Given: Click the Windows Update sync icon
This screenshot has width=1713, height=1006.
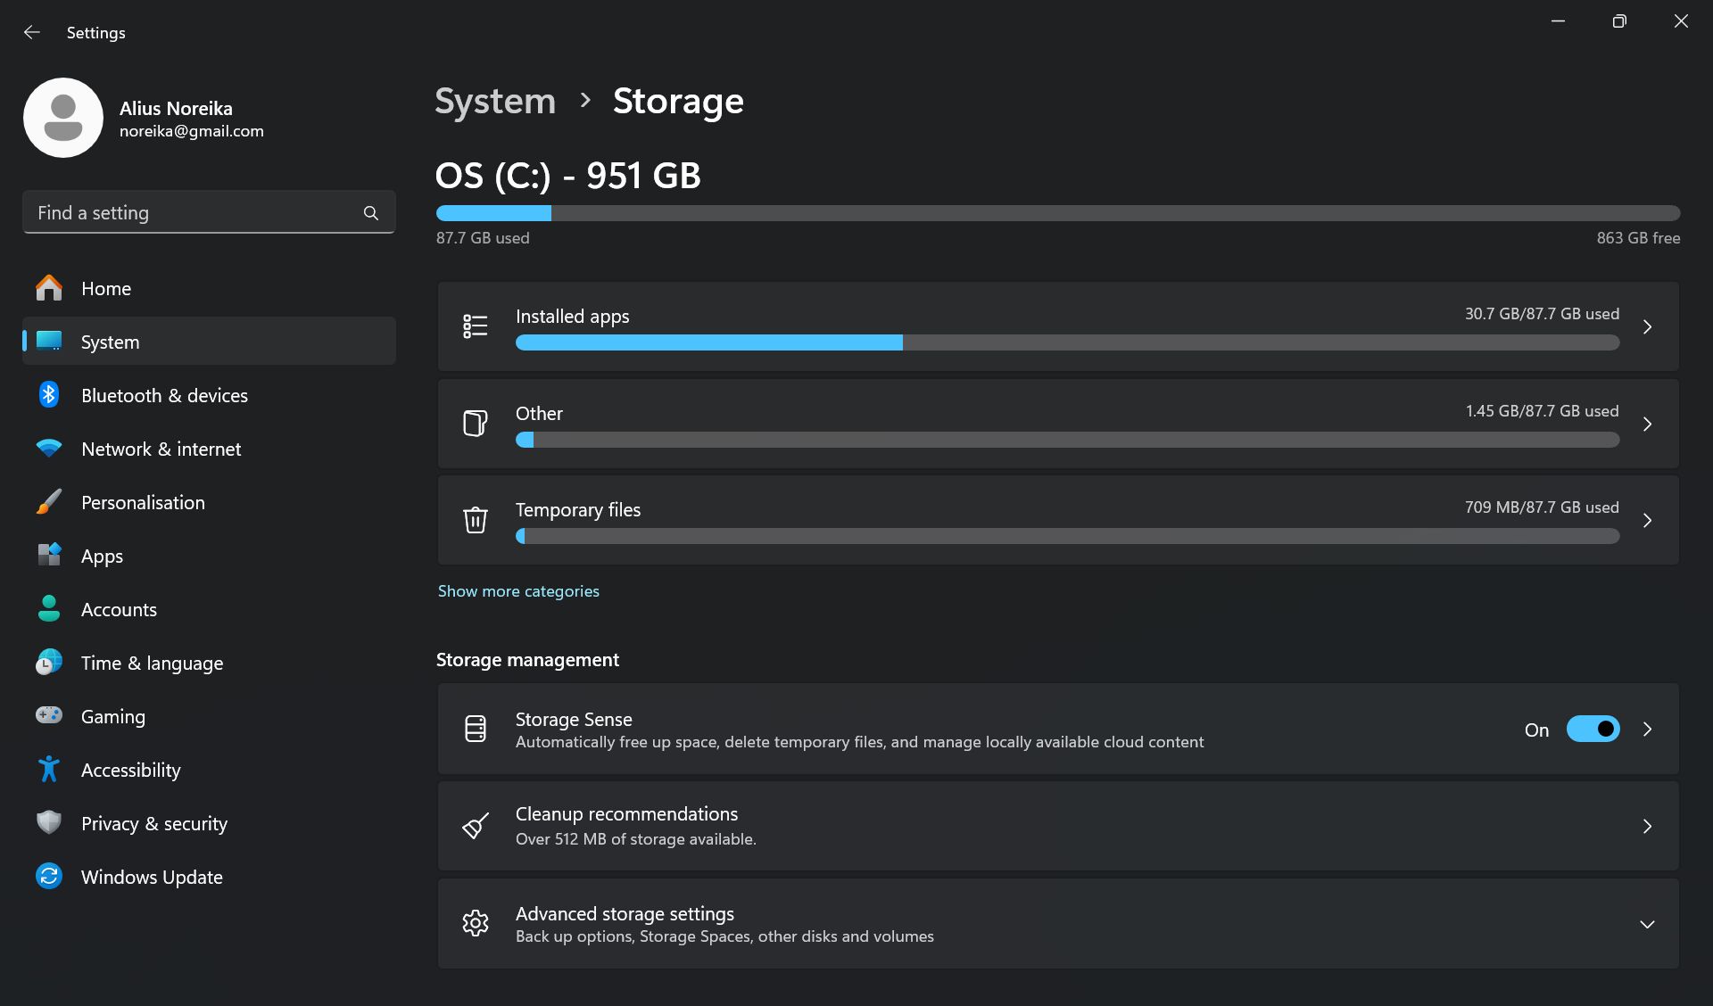Looking at the screenshot, I should click(49, 877).
